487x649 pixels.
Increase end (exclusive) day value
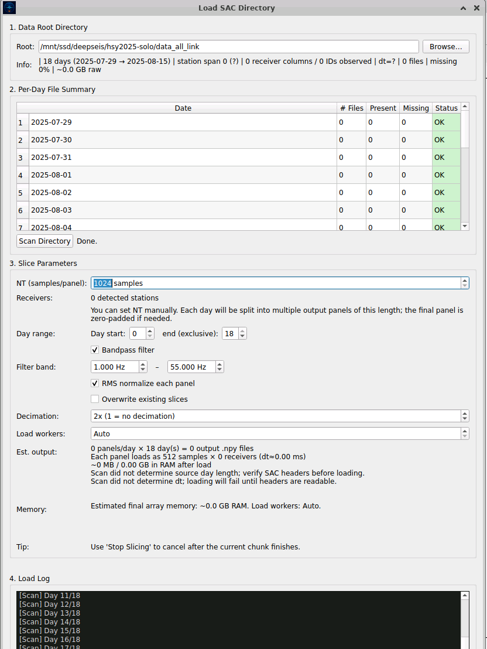(242, 331)
